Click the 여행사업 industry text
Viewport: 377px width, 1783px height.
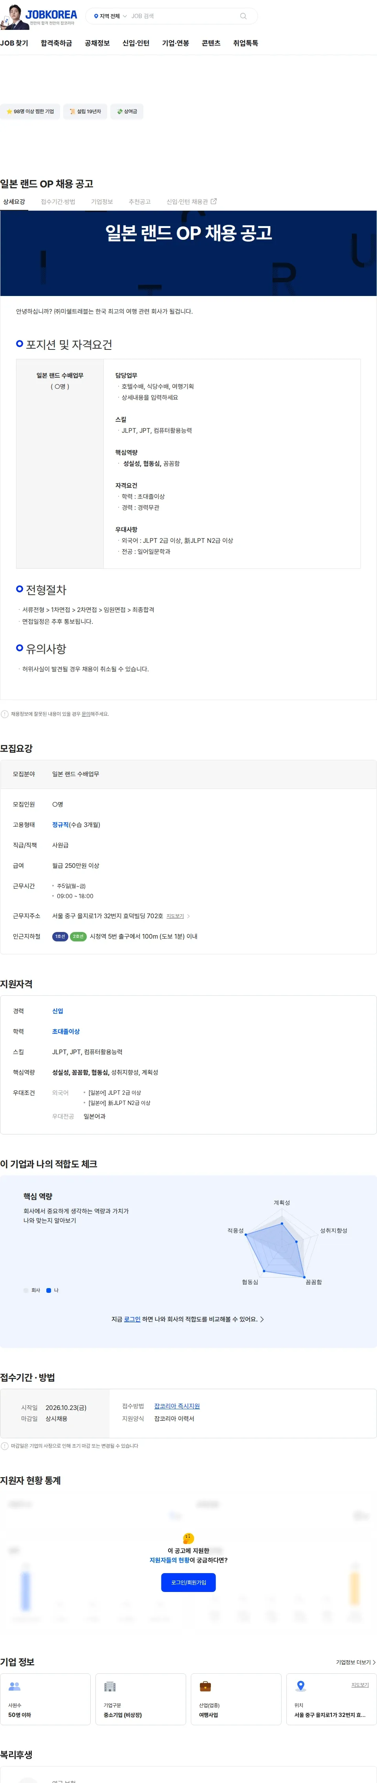208,1715
